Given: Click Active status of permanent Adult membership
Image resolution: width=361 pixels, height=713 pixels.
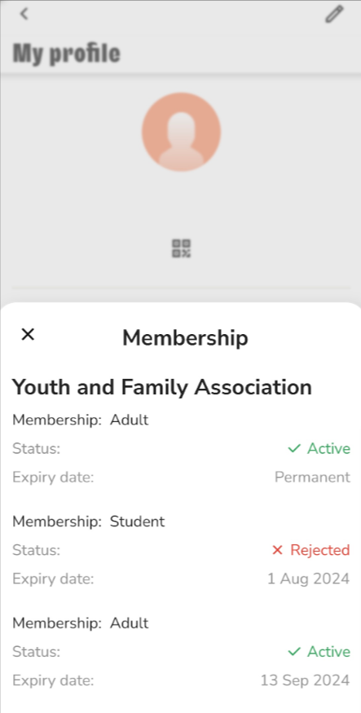Looking at the screenshot, I should pos(328,449).
